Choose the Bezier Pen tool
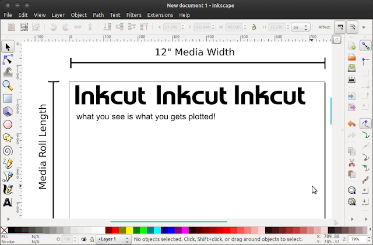 coord(8,176)
